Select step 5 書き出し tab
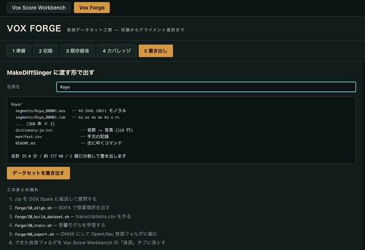The width and height of the screenshot is (365, 250). coord(156,51)
